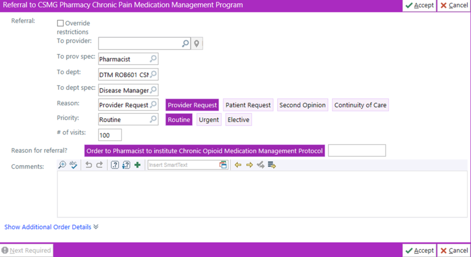Viewport: 471px width, 257px height.
Task: Click the green plus icon in Comments toolbar
Action: [x=137, y=165]
